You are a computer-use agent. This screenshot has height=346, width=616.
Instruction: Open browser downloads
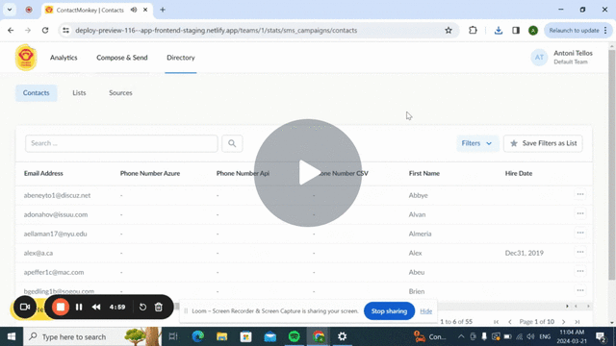[499, 30]
